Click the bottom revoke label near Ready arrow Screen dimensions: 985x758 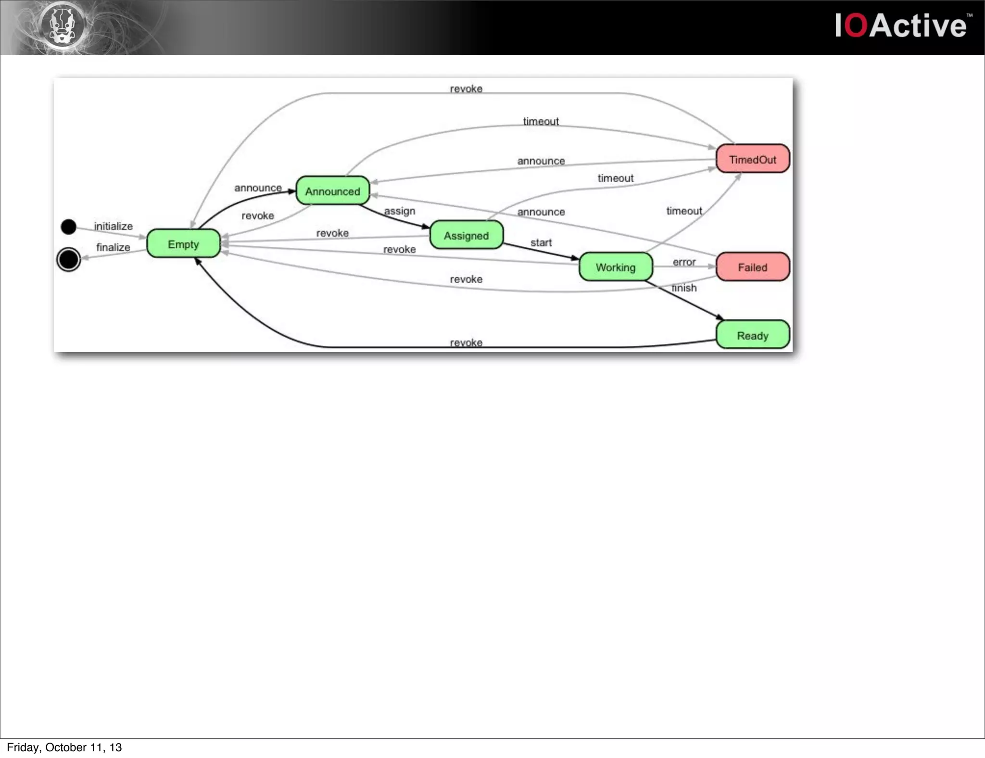[466, 342]
